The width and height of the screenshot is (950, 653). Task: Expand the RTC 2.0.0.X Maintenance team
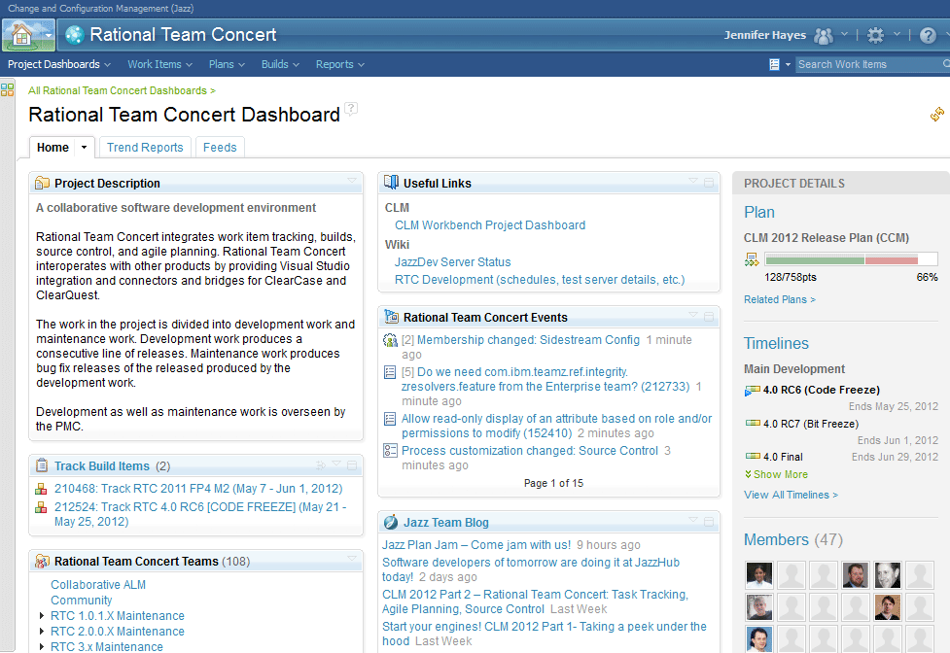coord(41,632)
